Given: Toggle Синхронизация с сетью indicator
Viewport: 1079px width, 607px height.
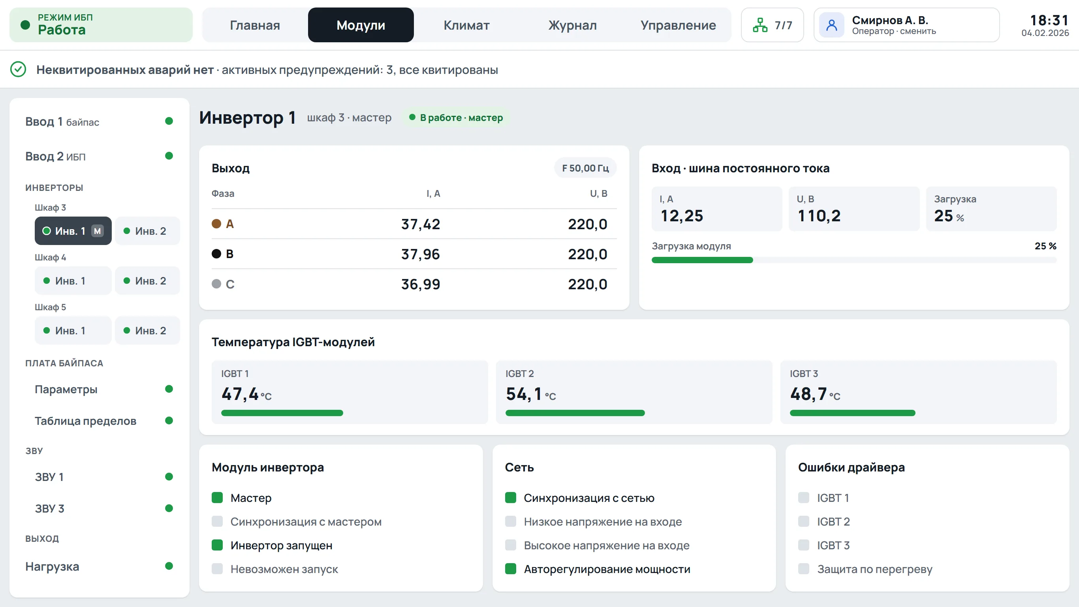Looking at the screenshot, I should tap(510, 498).
